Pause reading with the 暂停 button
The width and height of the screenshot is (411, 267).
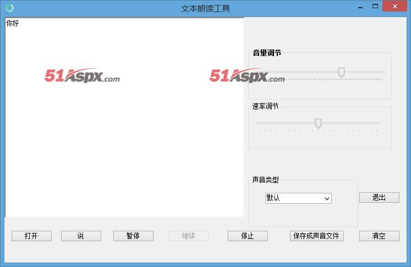(133, 236)
